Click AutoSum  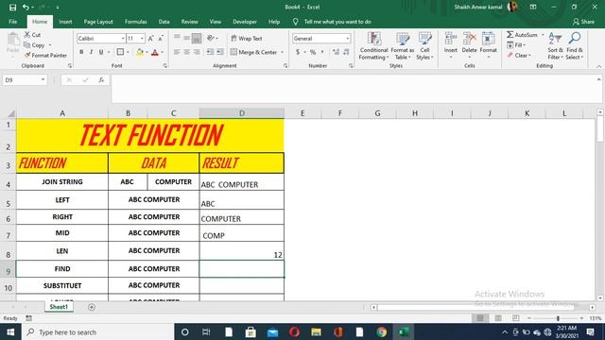(522, 35)
